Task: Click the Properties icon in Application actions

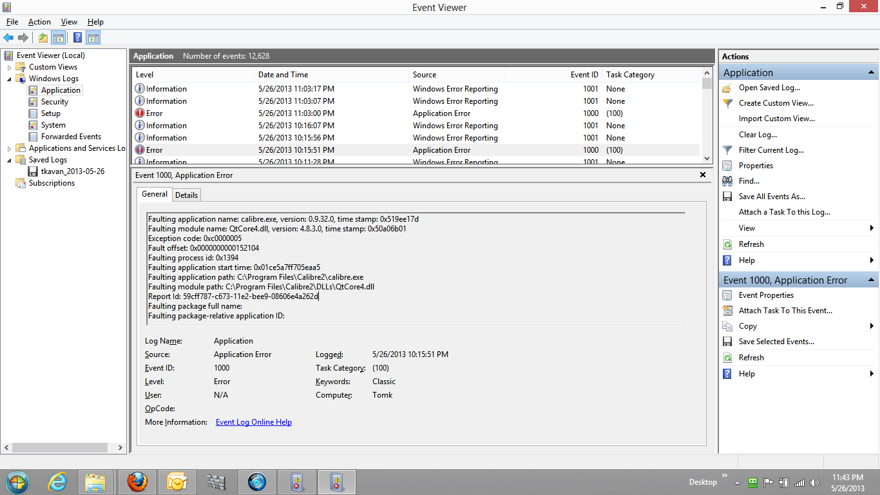Action: tap(727, 166)
